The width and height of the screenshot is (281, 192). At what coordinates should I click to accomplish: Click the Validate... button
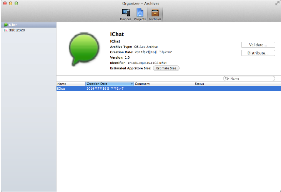258,45
